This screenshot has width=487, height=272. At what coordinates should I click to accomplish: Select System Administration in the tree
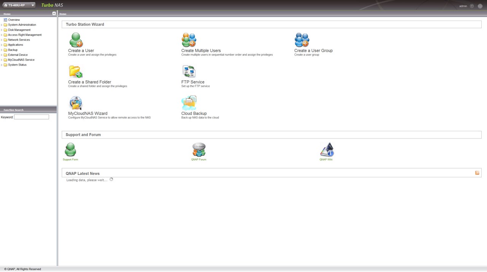click(x=22, y=25)
